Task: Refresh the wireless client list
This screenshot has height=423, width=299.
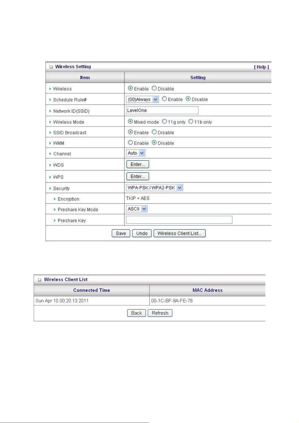Action: click(160, 313)
